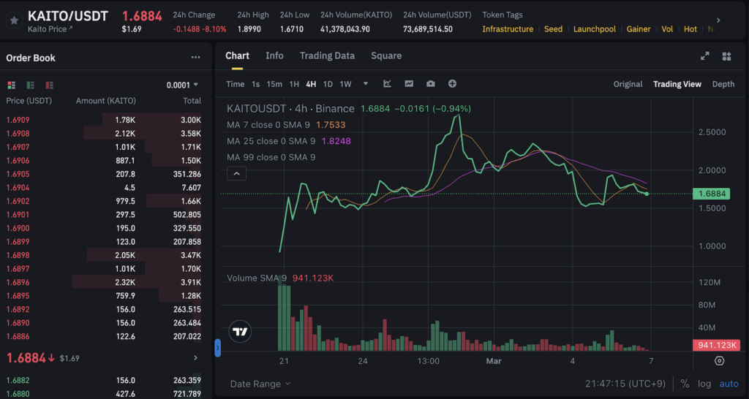Click the arrow beside the 1.6884 last price
The image size is (749, 399).
click(x=196, y=357)
